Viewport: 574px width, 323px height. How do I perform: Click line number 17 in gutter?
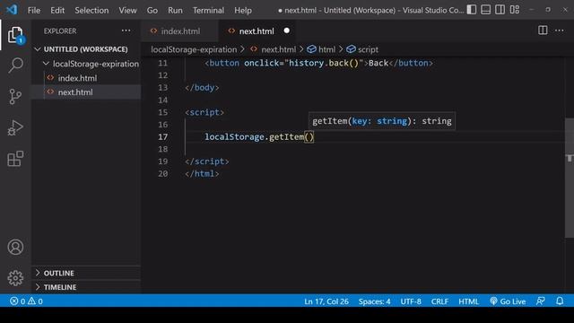pyautogui.click(x=163, y=136)
